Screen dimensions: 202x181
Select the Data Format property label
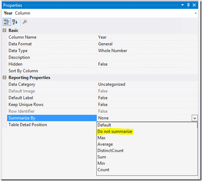point(20,44)
